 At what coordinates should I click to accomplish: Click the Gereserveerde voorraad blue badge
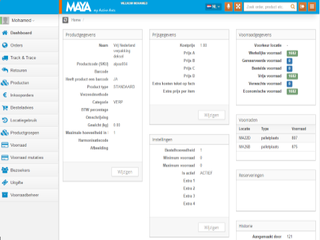pos(289,61)
